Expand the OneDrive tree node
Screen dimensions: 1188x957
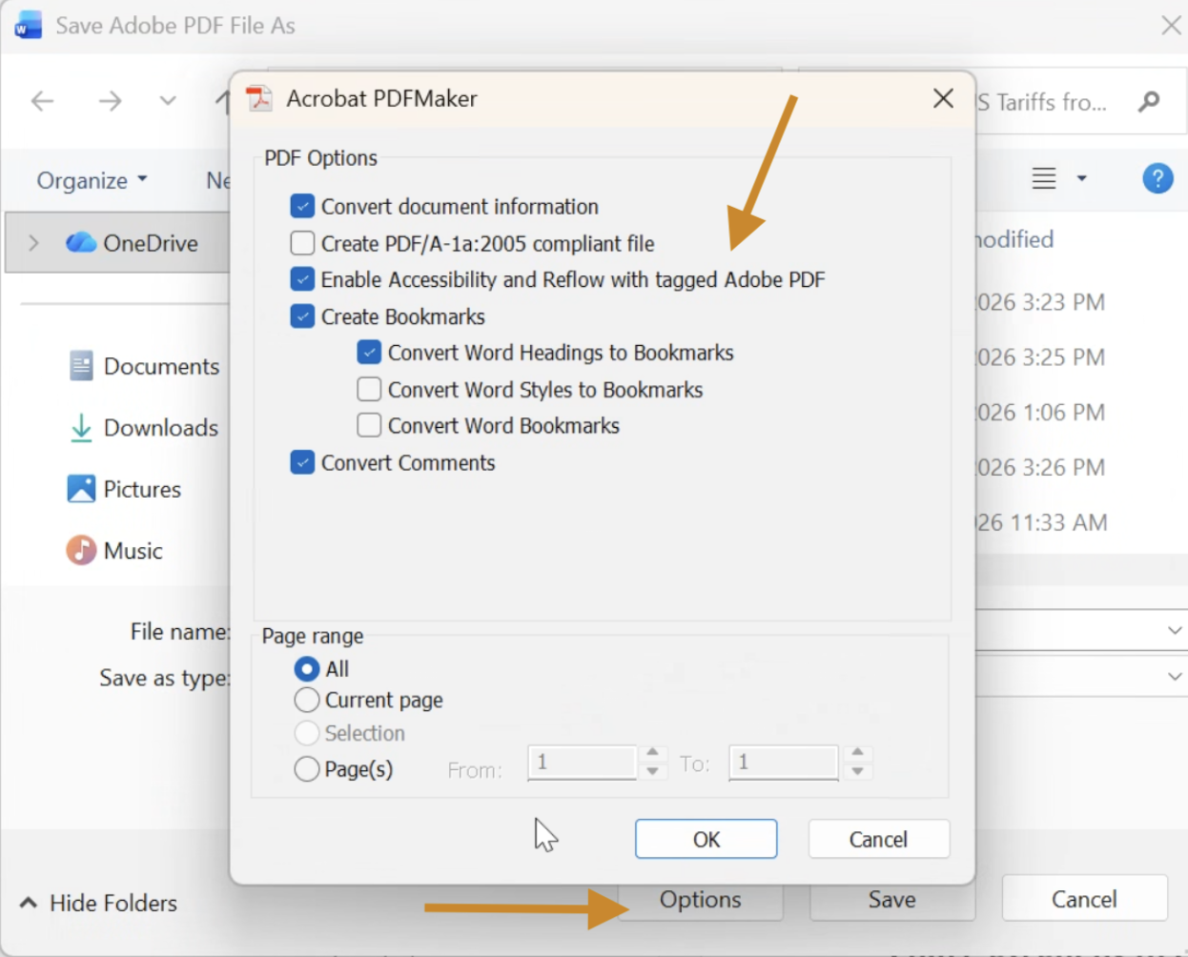pyautogui.click(x=33, y=243)
